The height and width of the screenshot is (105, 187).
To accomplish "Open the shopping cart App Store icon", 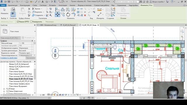I will pyautogui.click(x=167, y=2).
